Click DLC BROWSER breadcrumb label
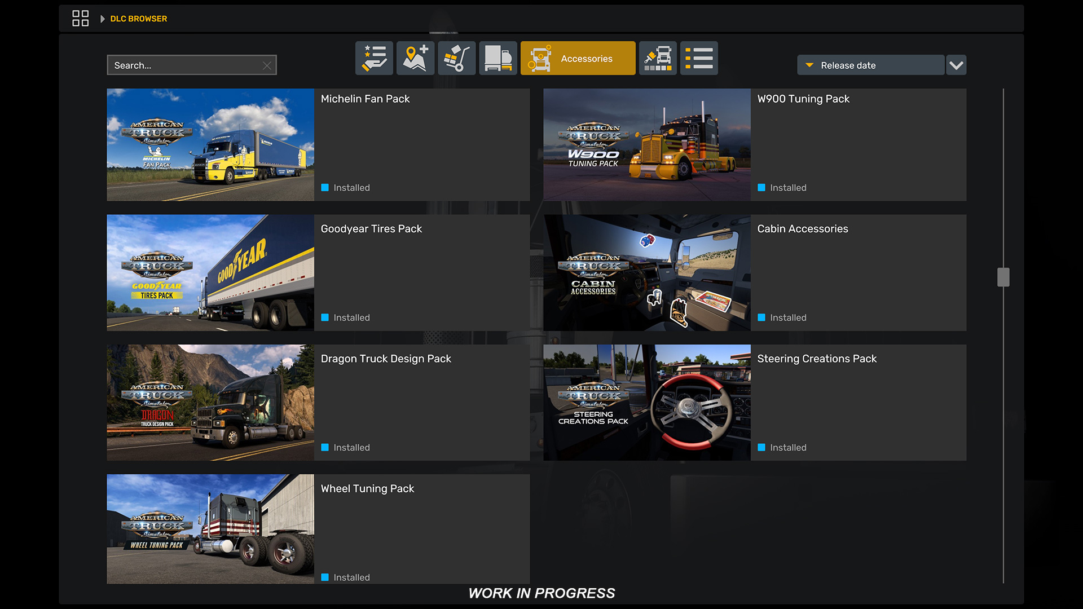Screen dimensions: 1083x609 [139, 19]
